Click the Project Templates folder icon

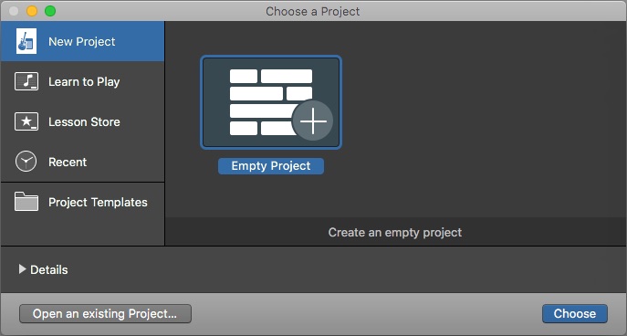click(x=26, y=201)
